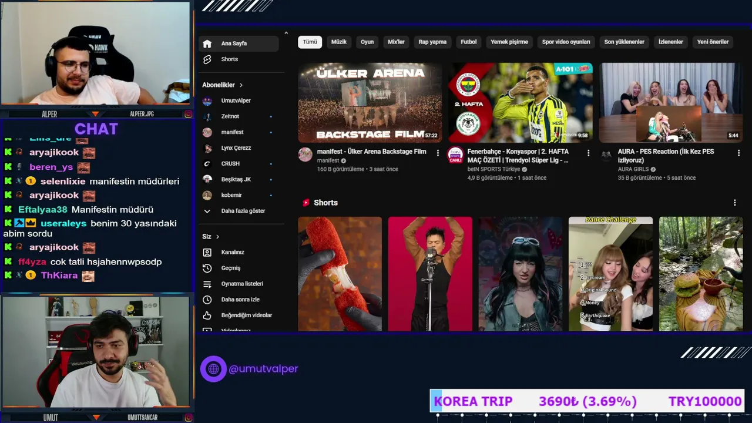Screen dimensions: 752x423
Task: Select the Oyun filter chip
Action: (367, 42)
